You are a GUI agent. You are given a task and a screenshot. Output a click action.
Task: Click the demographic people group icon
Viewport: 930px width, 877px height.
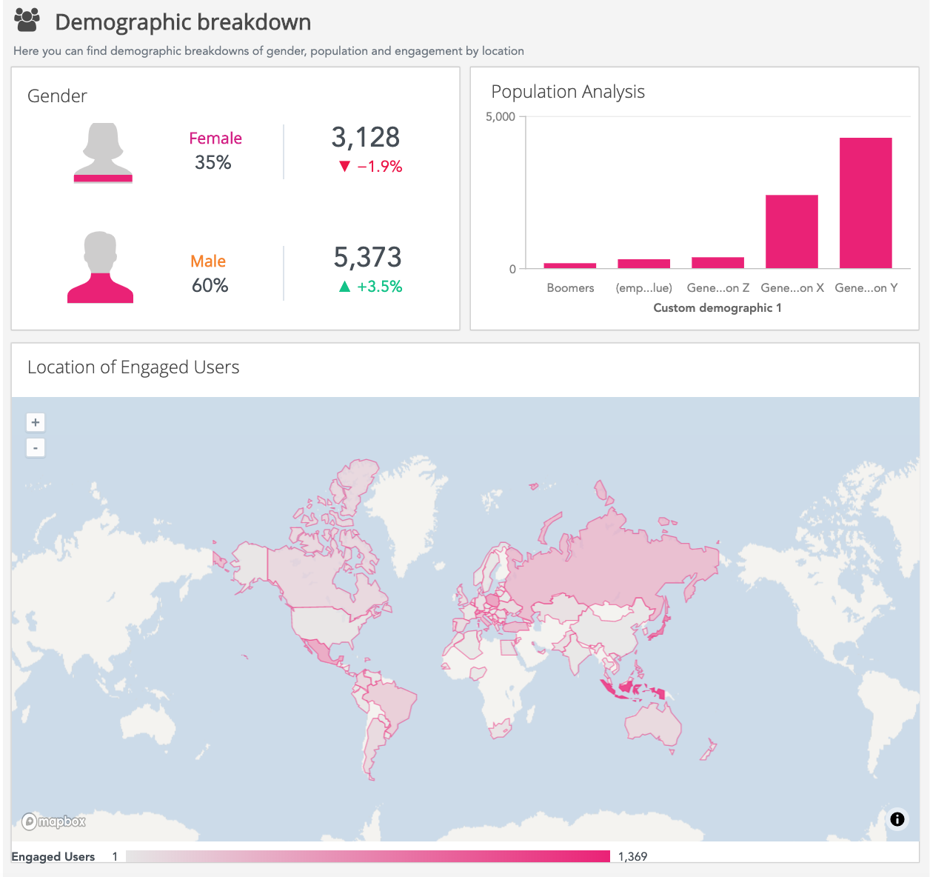tap(27, 21)
